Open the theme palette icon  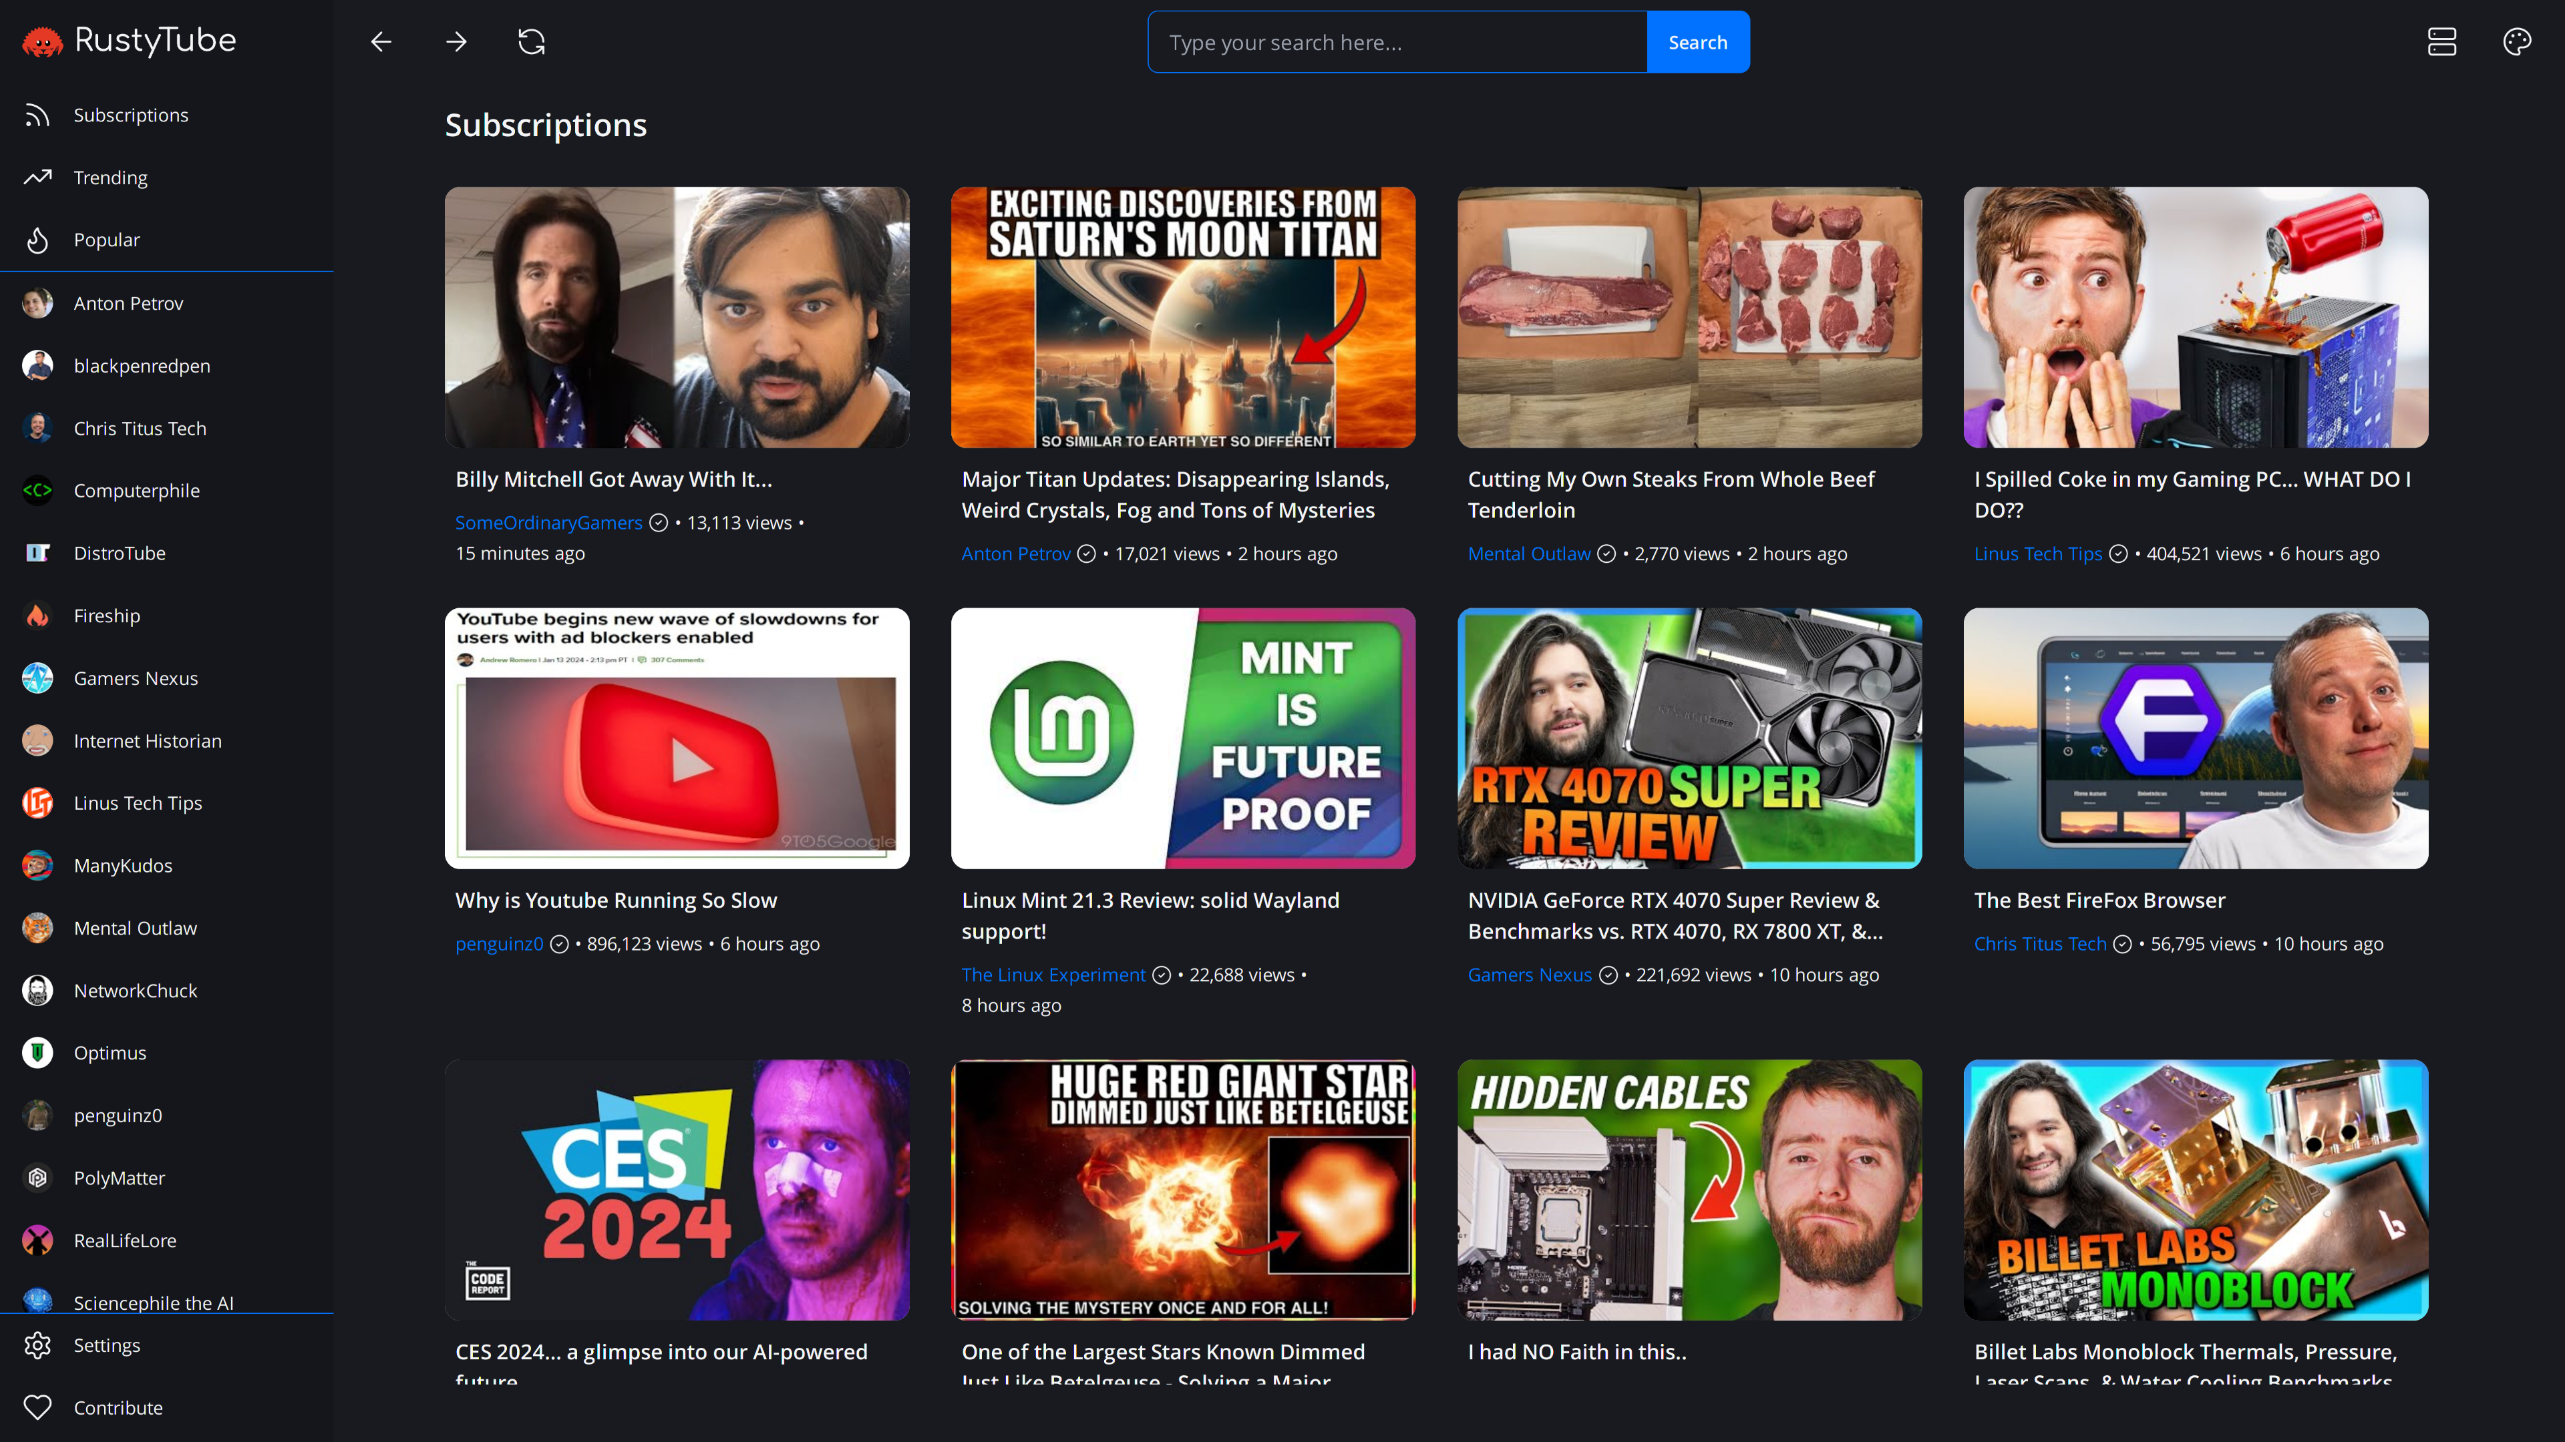(x=2517, y=42)
